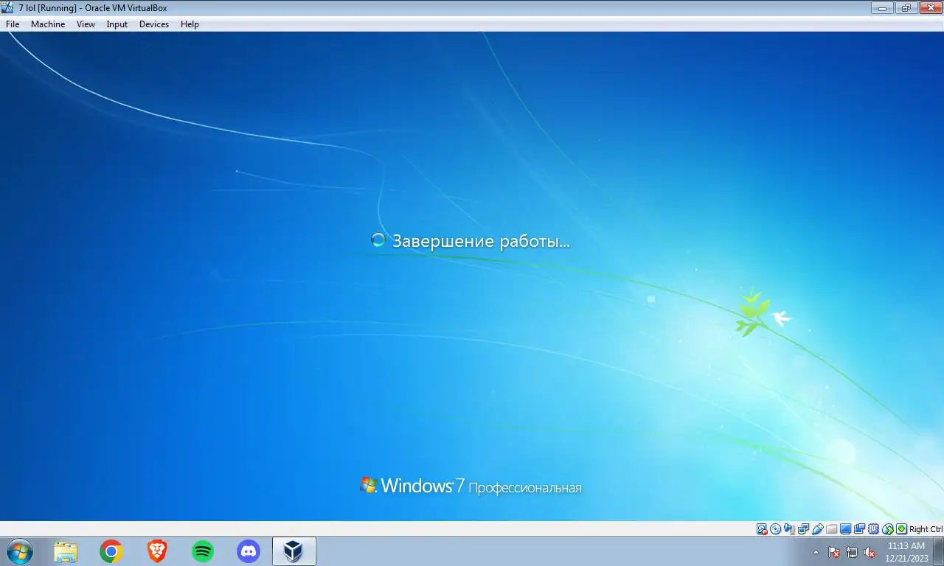Viewport: 944px width, 566px height.
Task: Select the VirtualBox taskbar button
Action: [x=294, y=551]
